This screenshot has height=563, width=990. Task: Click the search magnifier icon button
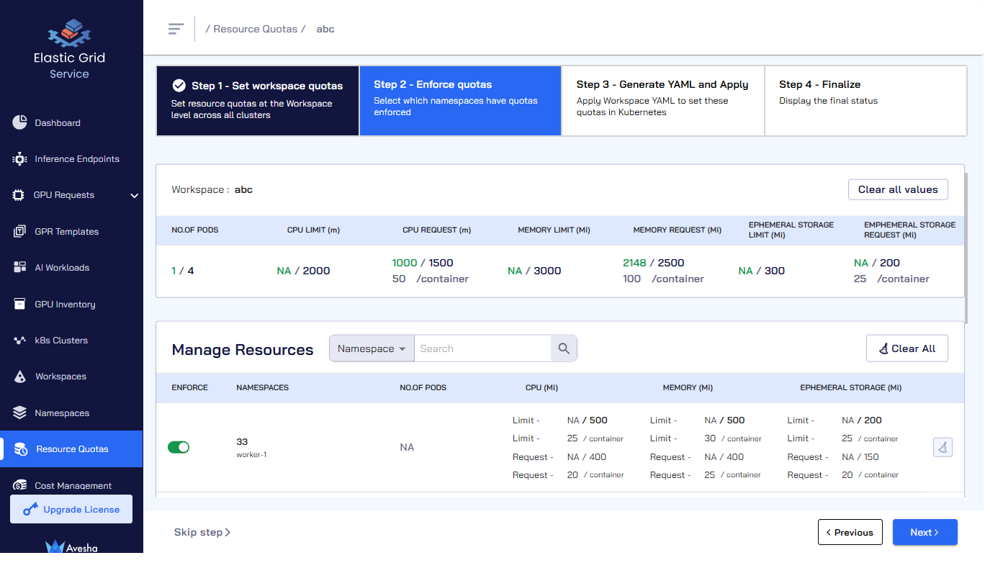coord(564,348)
